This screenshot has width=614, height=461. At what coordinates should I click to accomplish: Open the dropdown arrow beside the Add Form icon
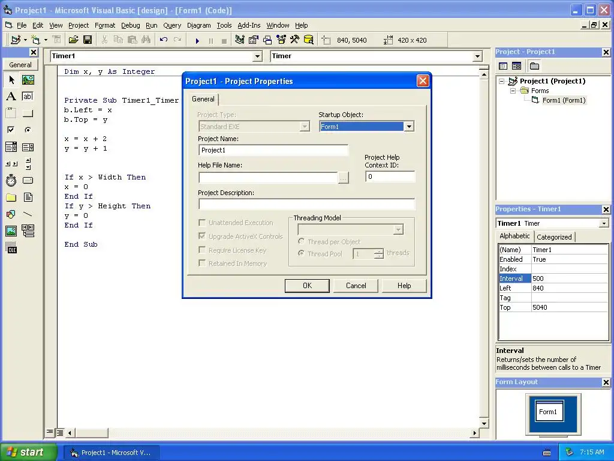tap(46, 40)
